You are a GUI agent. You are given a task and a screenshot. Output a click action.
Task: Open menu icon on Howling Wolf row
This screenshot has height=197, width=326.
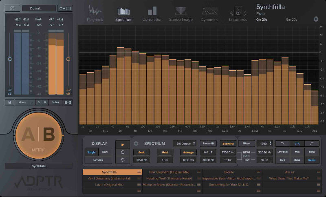pyautogui.click(x=199, y=178)
